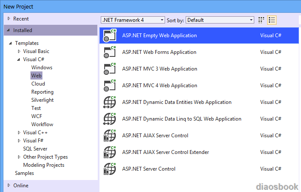The width and height of the screenshot is (301, 192).
Task: Select the Test template category
Action: pyautogui.click(x=36, y=108)
